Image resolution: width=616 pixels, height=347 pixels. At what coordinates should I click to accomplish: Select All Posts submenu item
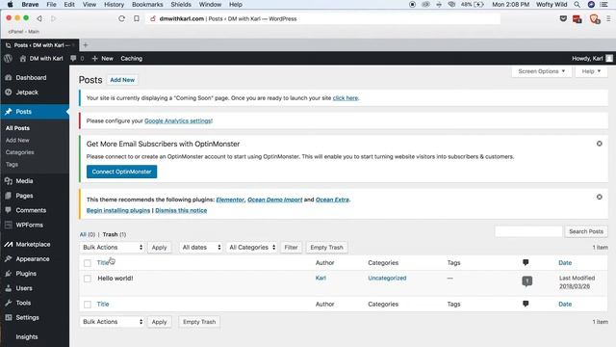pyautogui.click(x=17, y=128)
